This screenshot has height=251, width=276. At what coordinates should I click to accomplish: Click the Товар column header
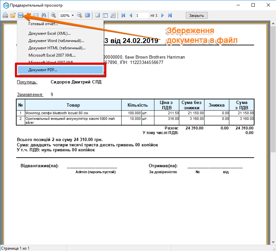tap(73, 105)
